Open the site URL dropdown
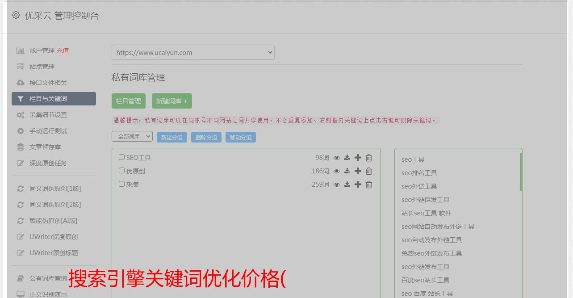Viewport: 573px width, 298px height. [x=193, y=52]
